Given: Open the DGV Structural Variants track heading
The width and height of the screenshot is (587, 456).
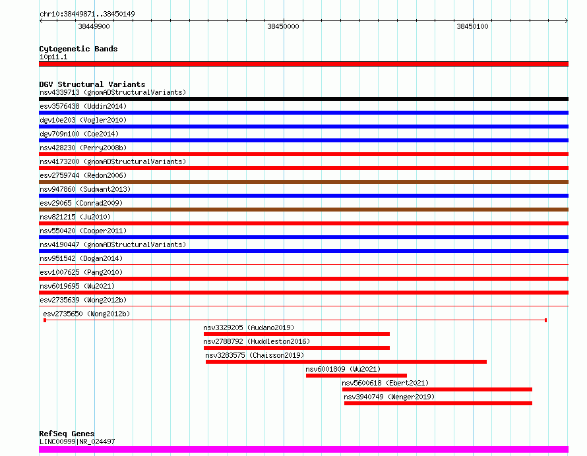Looking at the screenshot, I should [92, 84].
